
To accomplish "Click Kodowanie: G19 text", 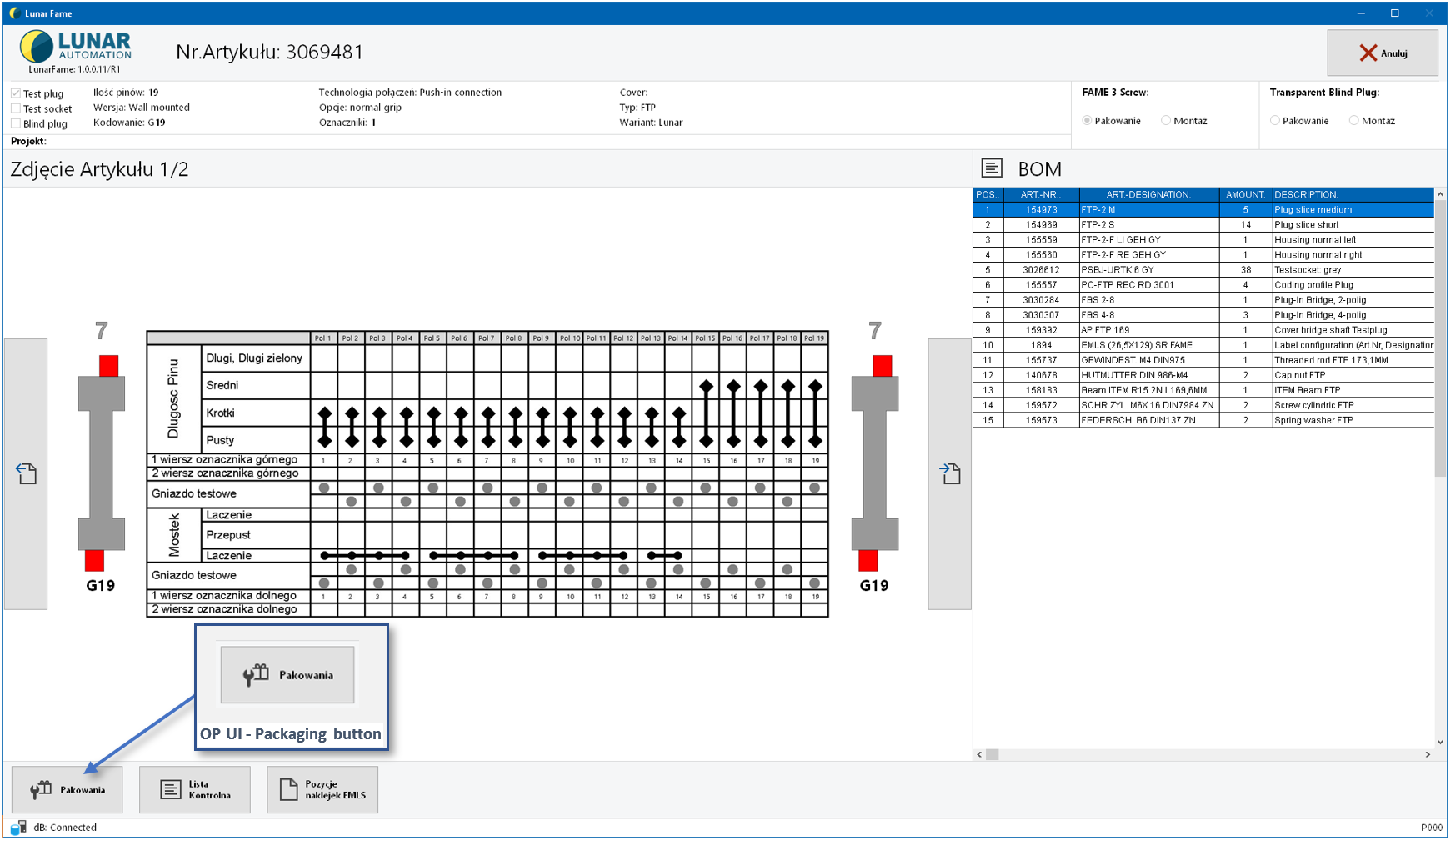I will (x=129, y=123).
